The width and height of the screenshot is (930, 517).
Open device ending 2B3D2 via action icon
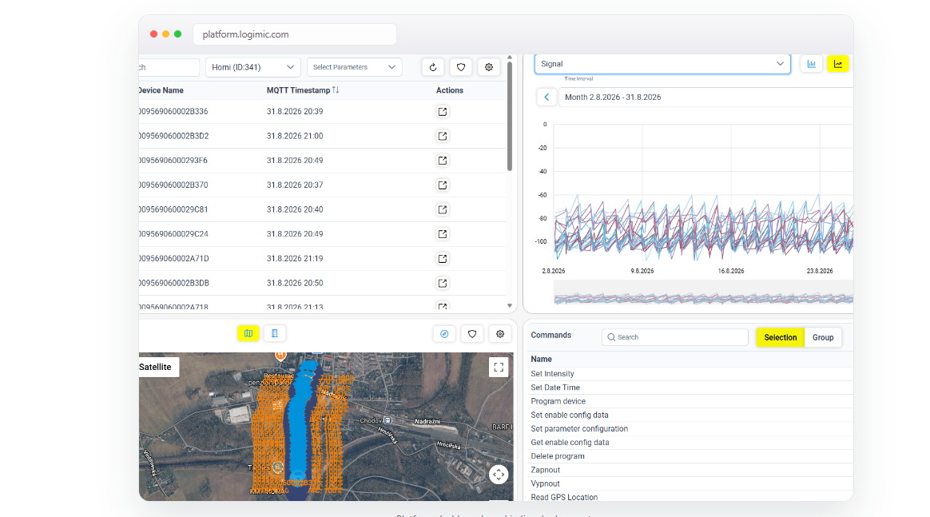[x=443, y=136]
